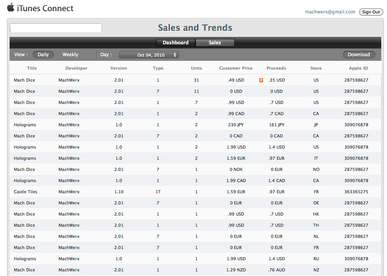This screenshot has height=276, width=387.
Task: Click the 230 JPY customer price
Action: point(236,125)
